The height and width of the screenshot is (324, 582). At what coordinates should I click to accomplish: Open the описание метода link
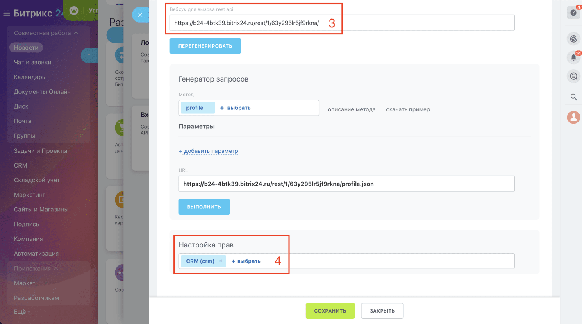click(x=351, y=109)
